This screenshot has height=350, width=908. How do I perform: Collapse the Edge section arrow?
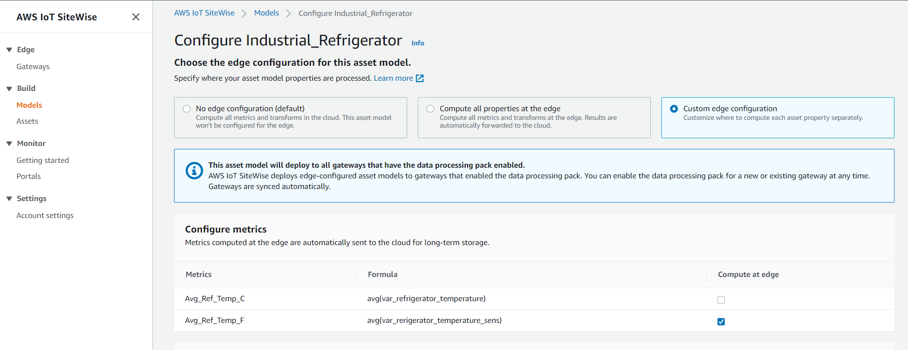point(9,50)
